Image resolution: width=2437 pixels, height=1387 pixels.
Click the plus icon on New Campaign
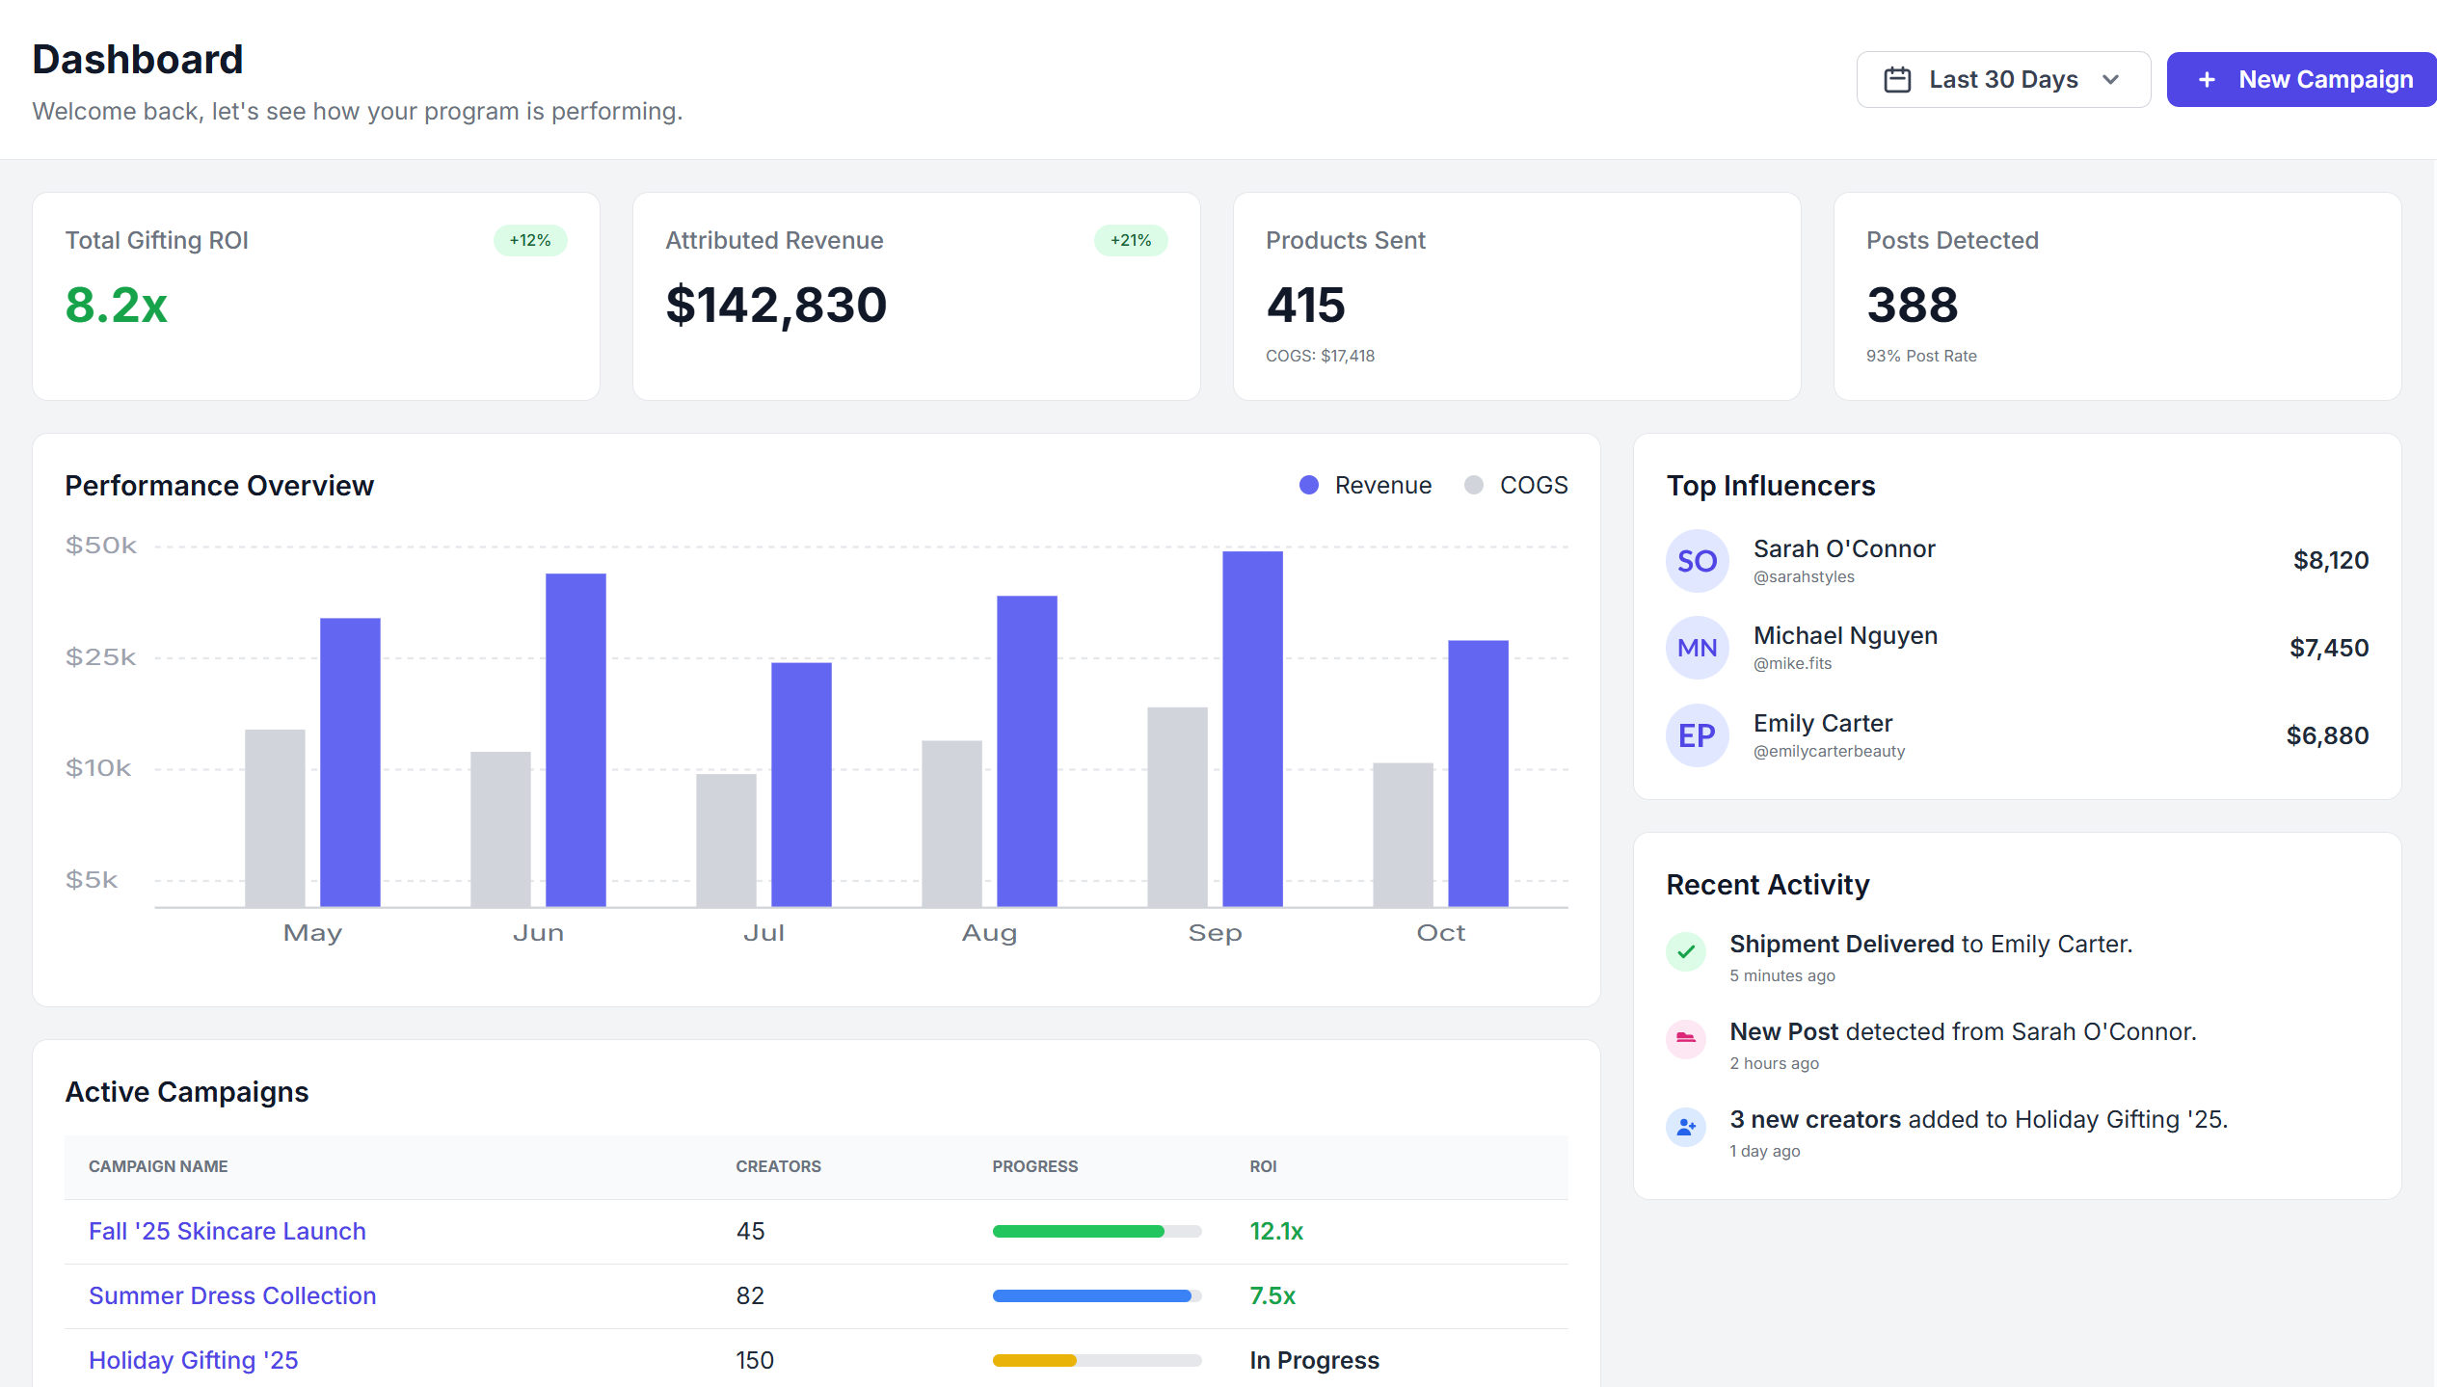click(2207, 79)
